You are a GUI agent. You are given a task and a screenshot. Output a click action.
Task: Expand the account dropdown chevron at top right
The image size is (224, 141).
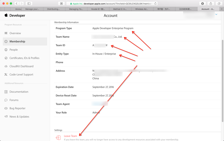tap(216, 15)
